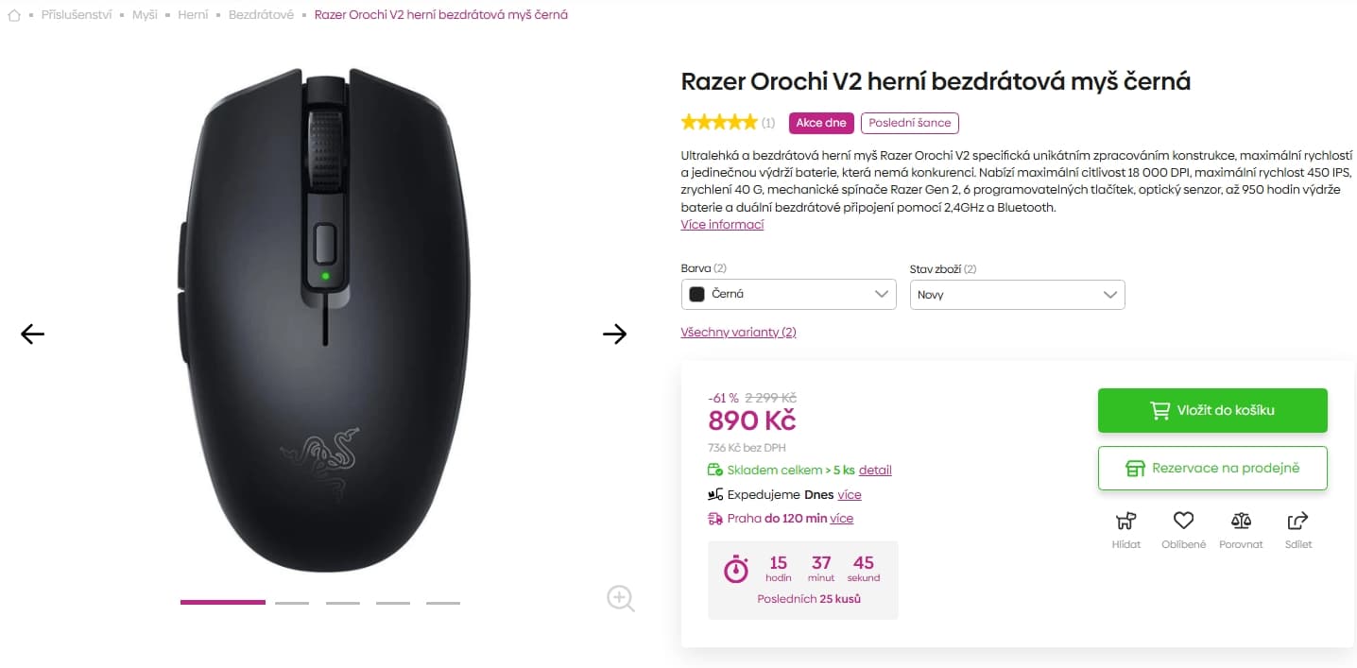Click the Porovnat scales icon
The height and width of the screenshot is (668, 1357).
1241,521
